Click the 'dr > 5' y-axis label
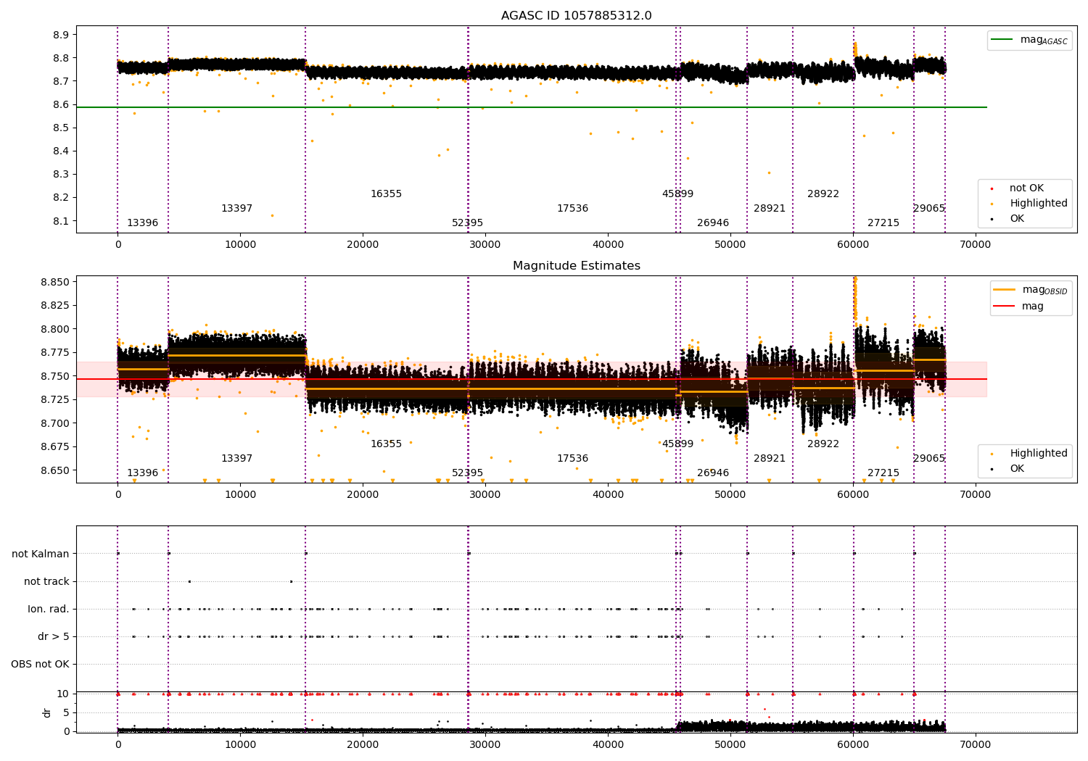This screenshot has width=1088, height=761. 54,637
